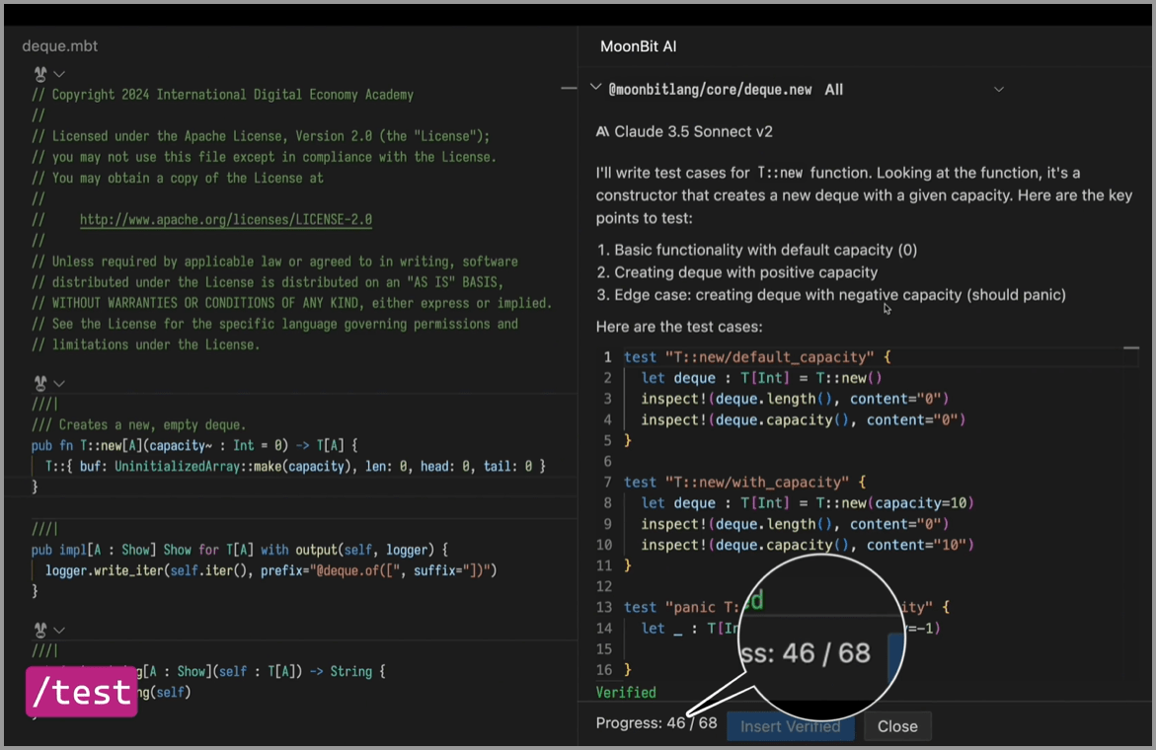The image size is (1156, 750).
Task: Click the "/// Creates a new, empty deque." comment
Action: pyautogui.click(x=138, y=425)
